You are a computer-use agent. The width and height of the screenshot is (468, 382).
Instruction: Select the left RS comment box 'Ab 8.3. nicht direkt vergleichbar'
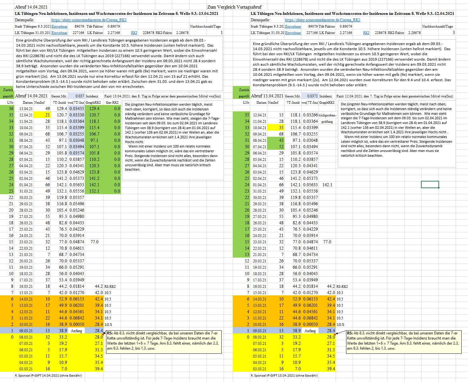pos(164,342)
